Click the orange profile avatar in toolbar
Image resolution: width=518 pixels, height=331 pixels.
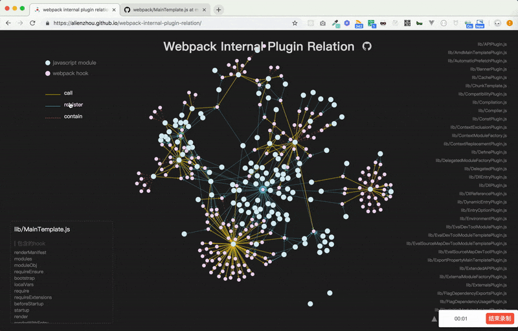pyautogui.click(x=510, y=23)
